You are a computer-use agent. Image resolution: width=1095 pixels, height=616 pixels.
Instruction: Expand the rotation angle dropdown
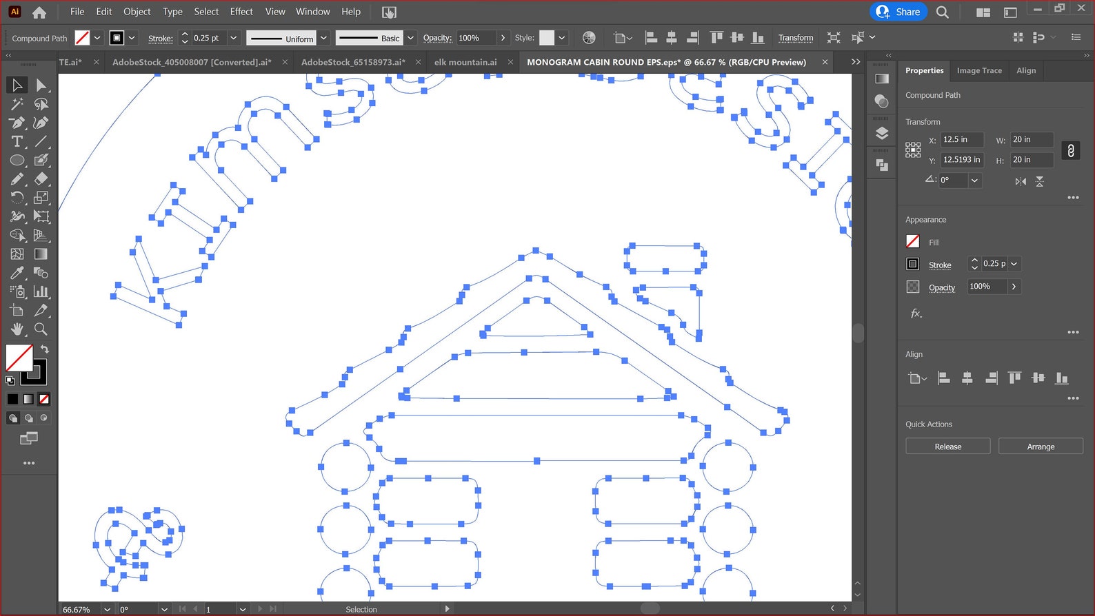pos(974,181)
